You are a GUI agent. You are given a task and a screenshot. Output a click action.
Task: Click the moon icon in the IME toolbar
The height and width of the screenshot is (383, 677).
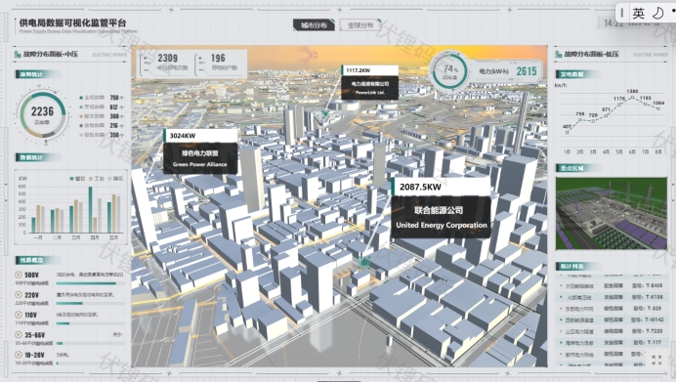pos(657,13)
